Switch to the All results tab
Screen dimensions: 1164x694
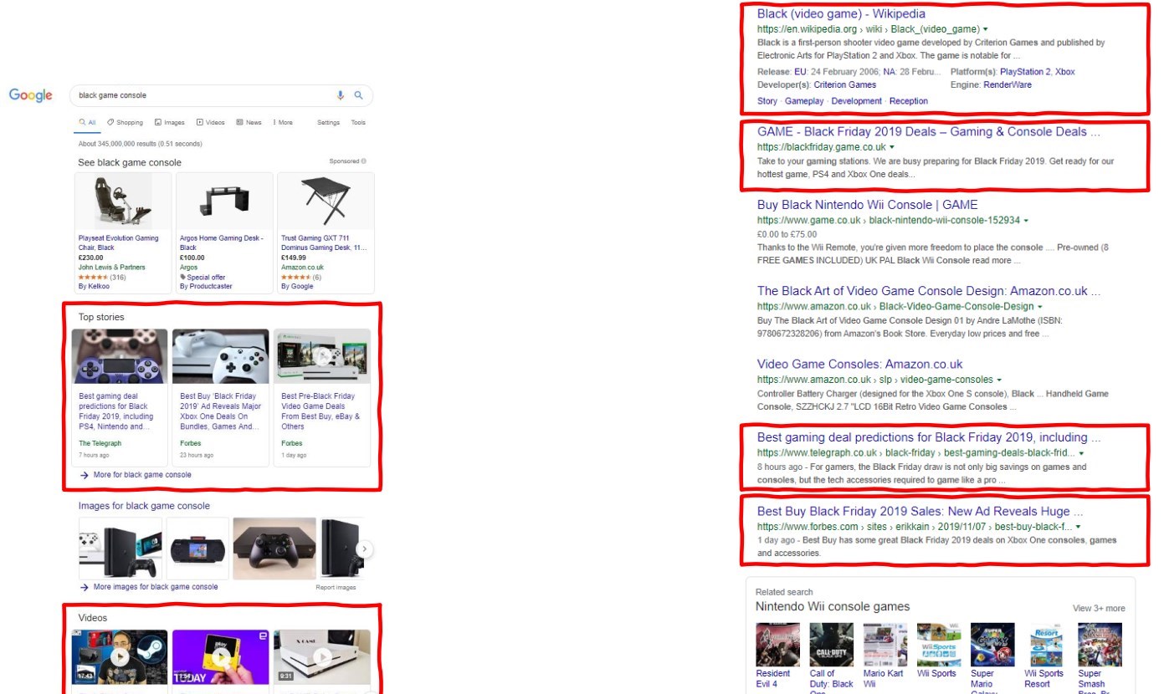pyautogui.click(x=87, y=123)
